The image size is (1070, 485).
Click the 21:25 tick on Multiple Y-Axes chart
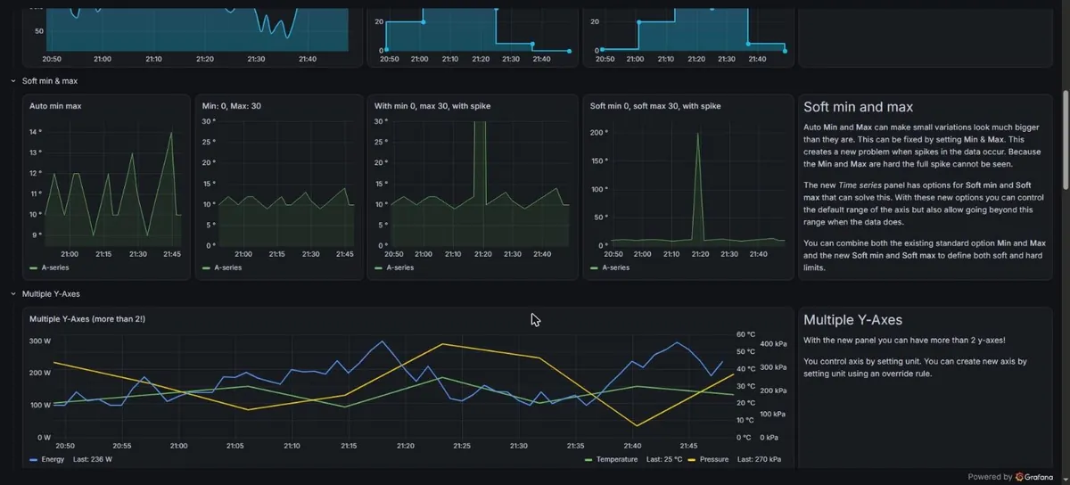pos(462,446)
